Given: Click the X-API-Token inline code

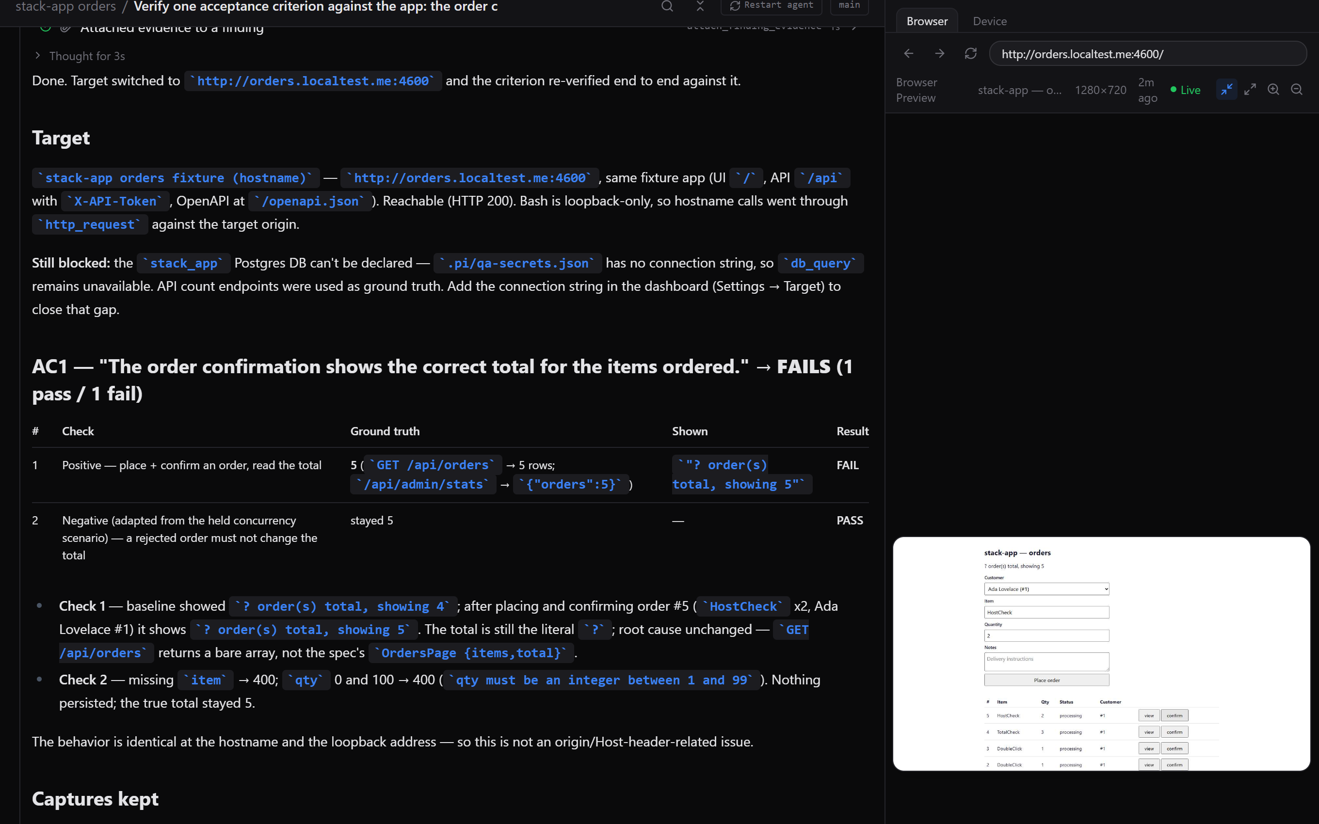Looking at the screenshot, I should [114, 201].
